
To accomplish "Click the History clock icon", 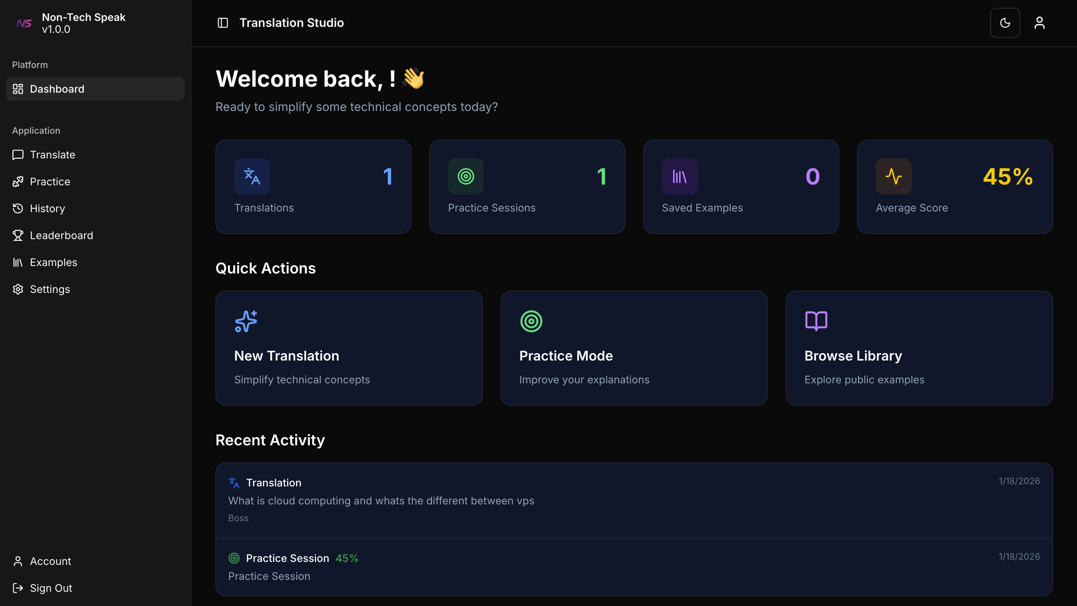I will (x=18, y=208).
